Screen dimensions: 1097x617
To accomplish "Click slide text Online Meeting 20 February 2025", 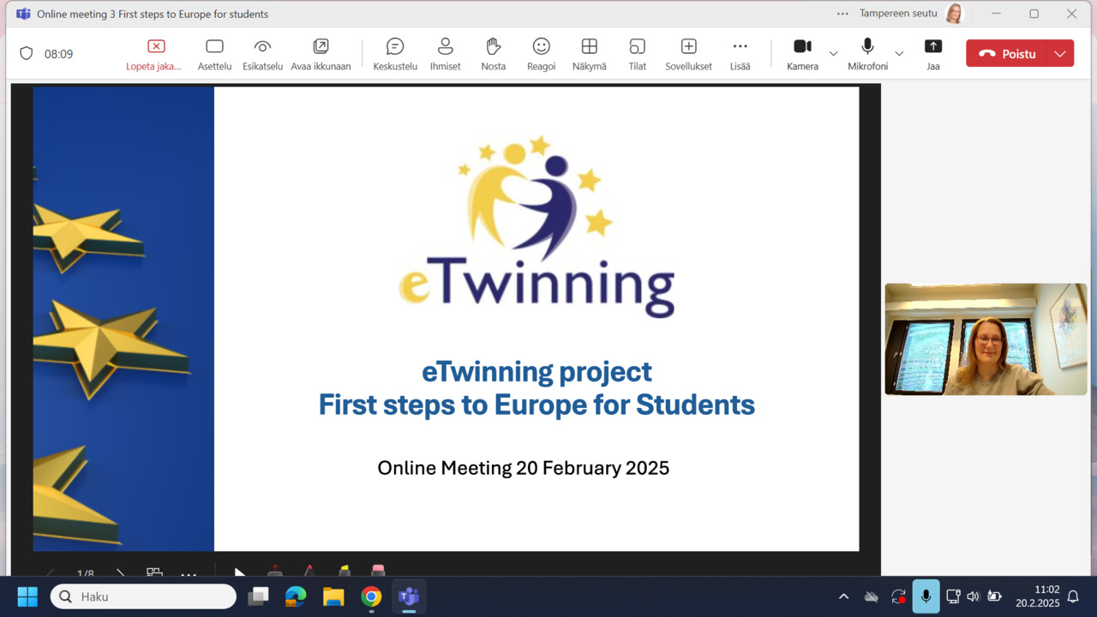I will [523, 468].
